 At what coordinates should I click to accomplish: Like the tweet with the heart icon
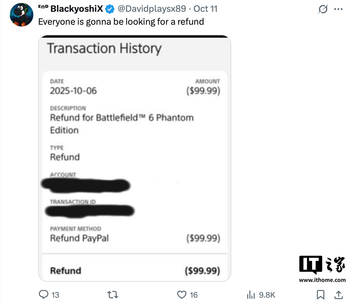coord(182,294)
